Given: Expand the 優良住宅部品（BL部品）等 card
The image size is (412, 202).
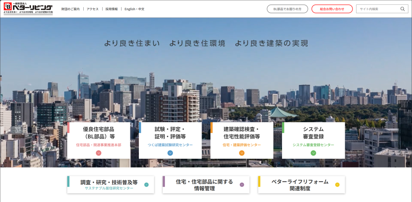Looking at the screenshot, I should (x=99, y=133).
